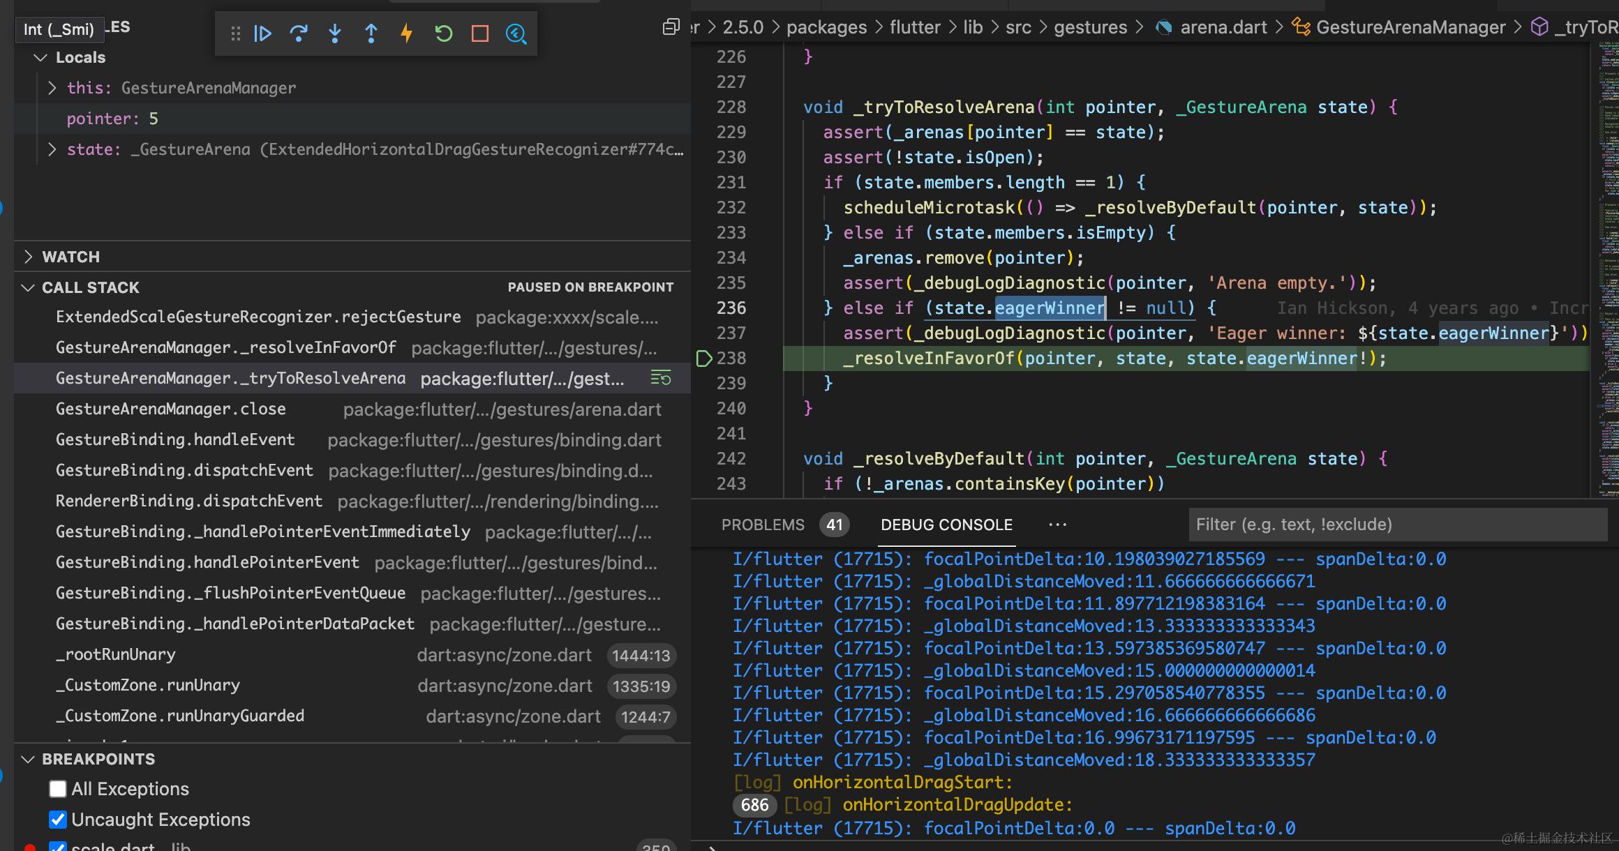This screenshot has height=851, width=1619.
Task: Click the 'flutter' breadcrumb segment
Action: click(915, 27)
